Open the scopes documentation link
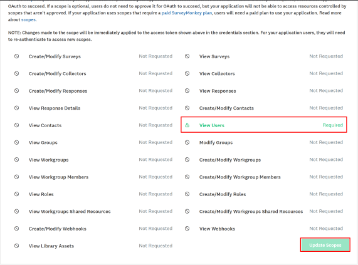This screenshot has width=358, height=265. pos(28,20)
